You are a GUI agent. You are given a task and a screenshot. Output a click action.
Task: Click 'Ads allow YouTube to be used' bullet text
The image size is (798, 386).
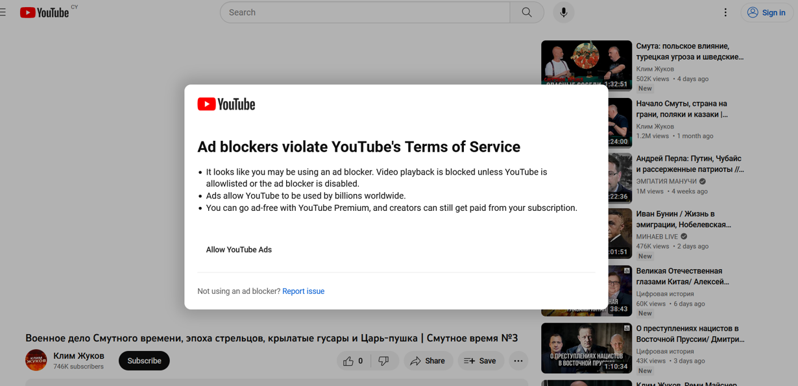coord(306,196)
